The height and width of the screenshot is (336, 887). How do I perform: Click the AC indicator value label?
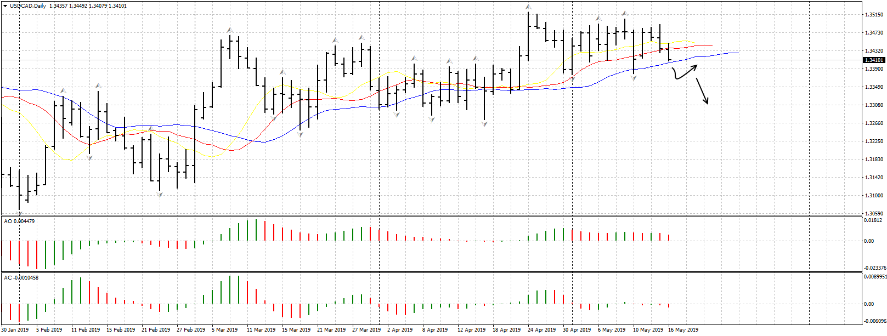(x=21, y=277)
